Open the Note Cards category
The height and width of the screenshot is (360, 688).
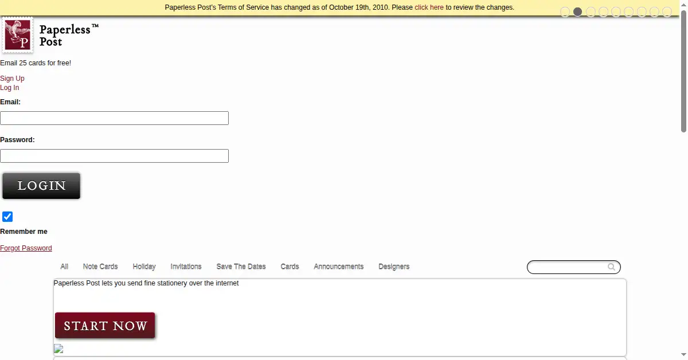(x=100, y=267)
